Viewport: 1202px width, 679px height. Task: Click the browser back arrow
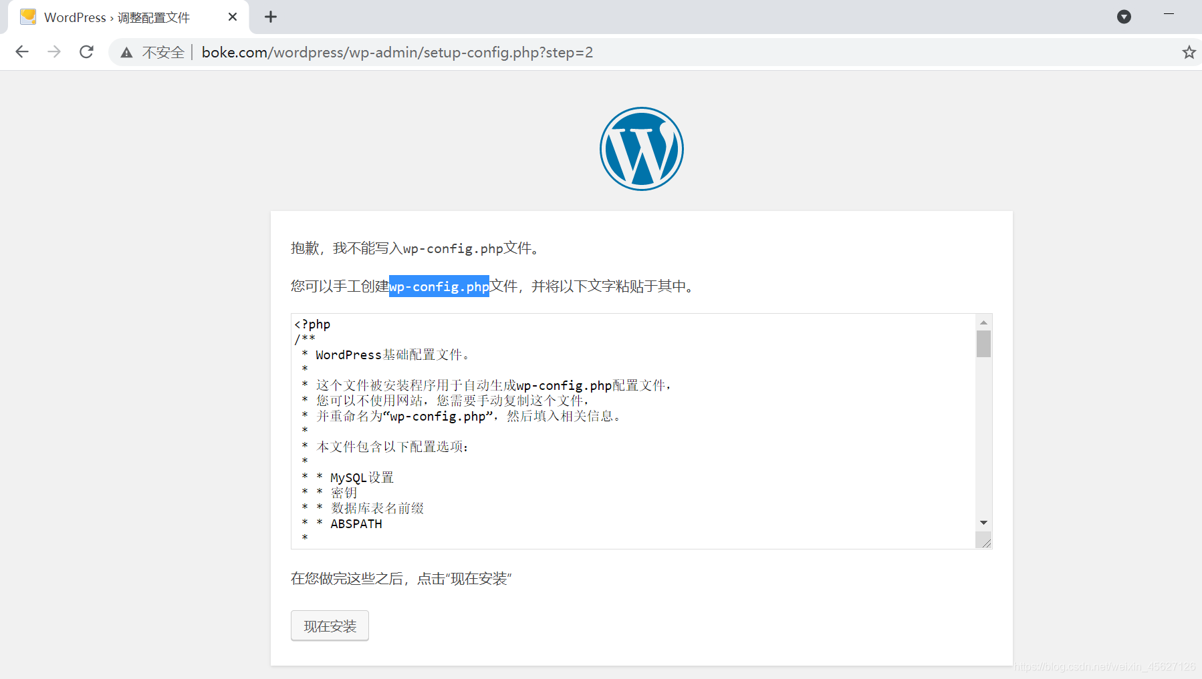(22, 52)
